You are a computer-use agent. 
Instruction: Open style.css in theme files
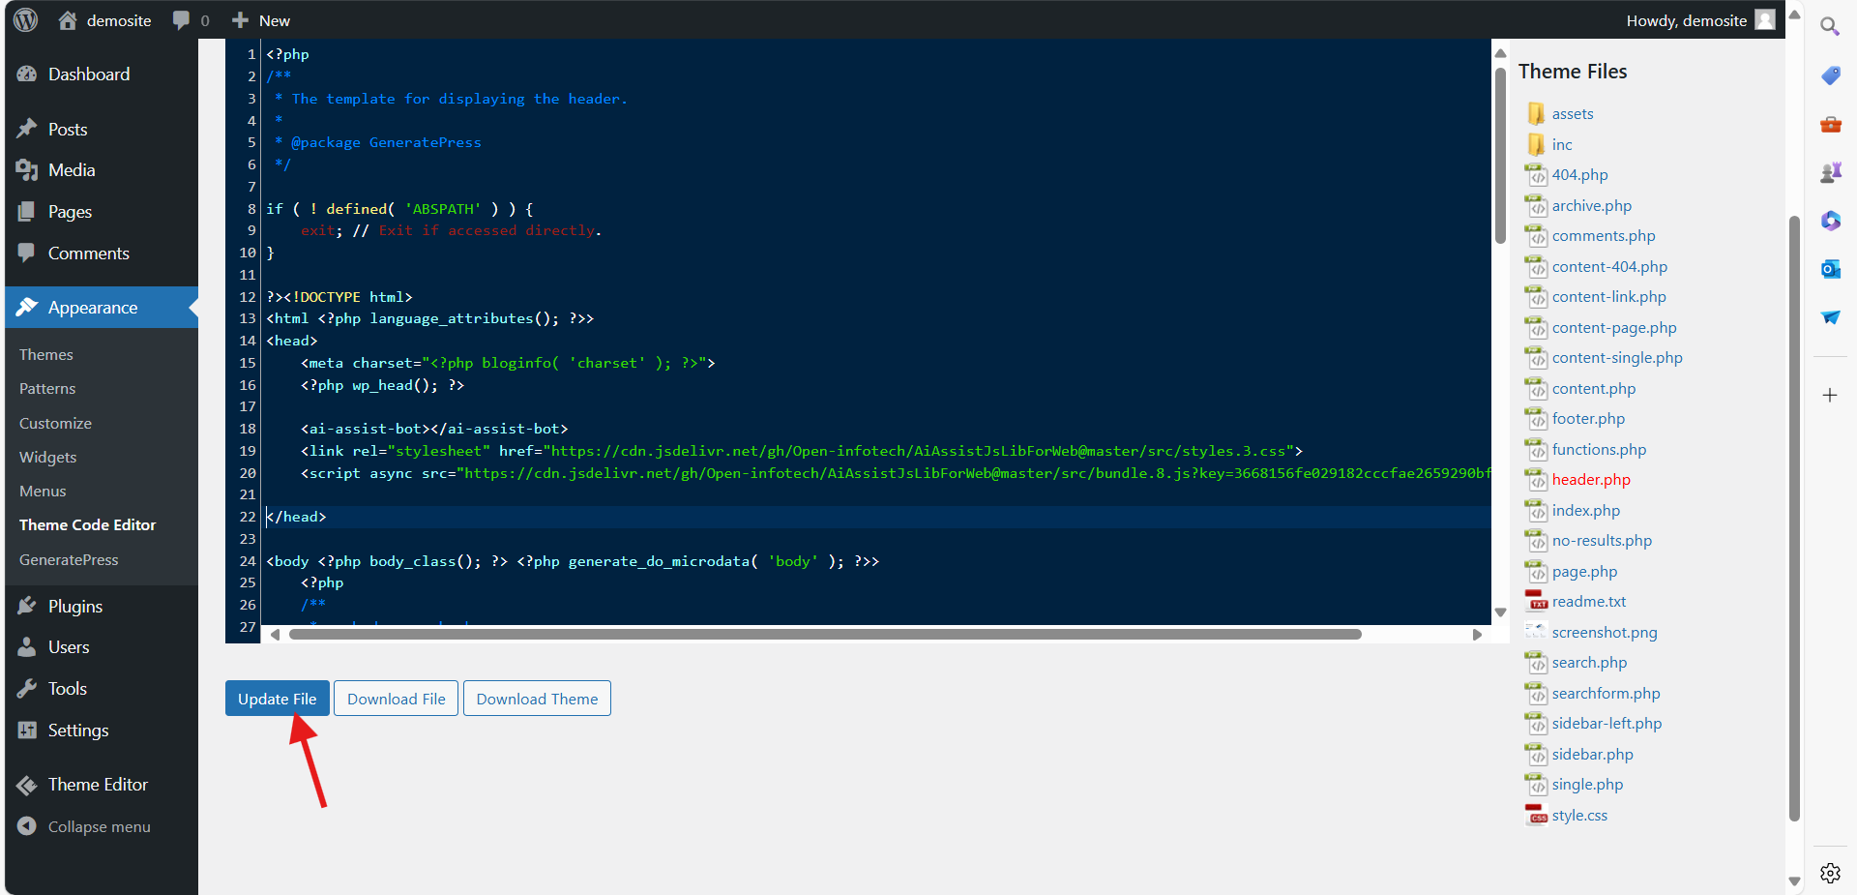(1579, 816)
